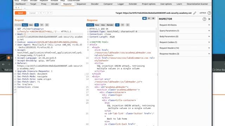Open Deserialization Scanner tab
The image size is (225, 126).
(x=197, y=4)
